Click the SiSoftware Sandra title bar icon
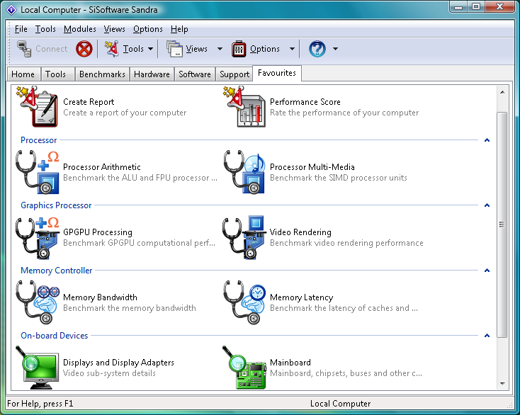520x415 pixels. [x=11, y=10]
